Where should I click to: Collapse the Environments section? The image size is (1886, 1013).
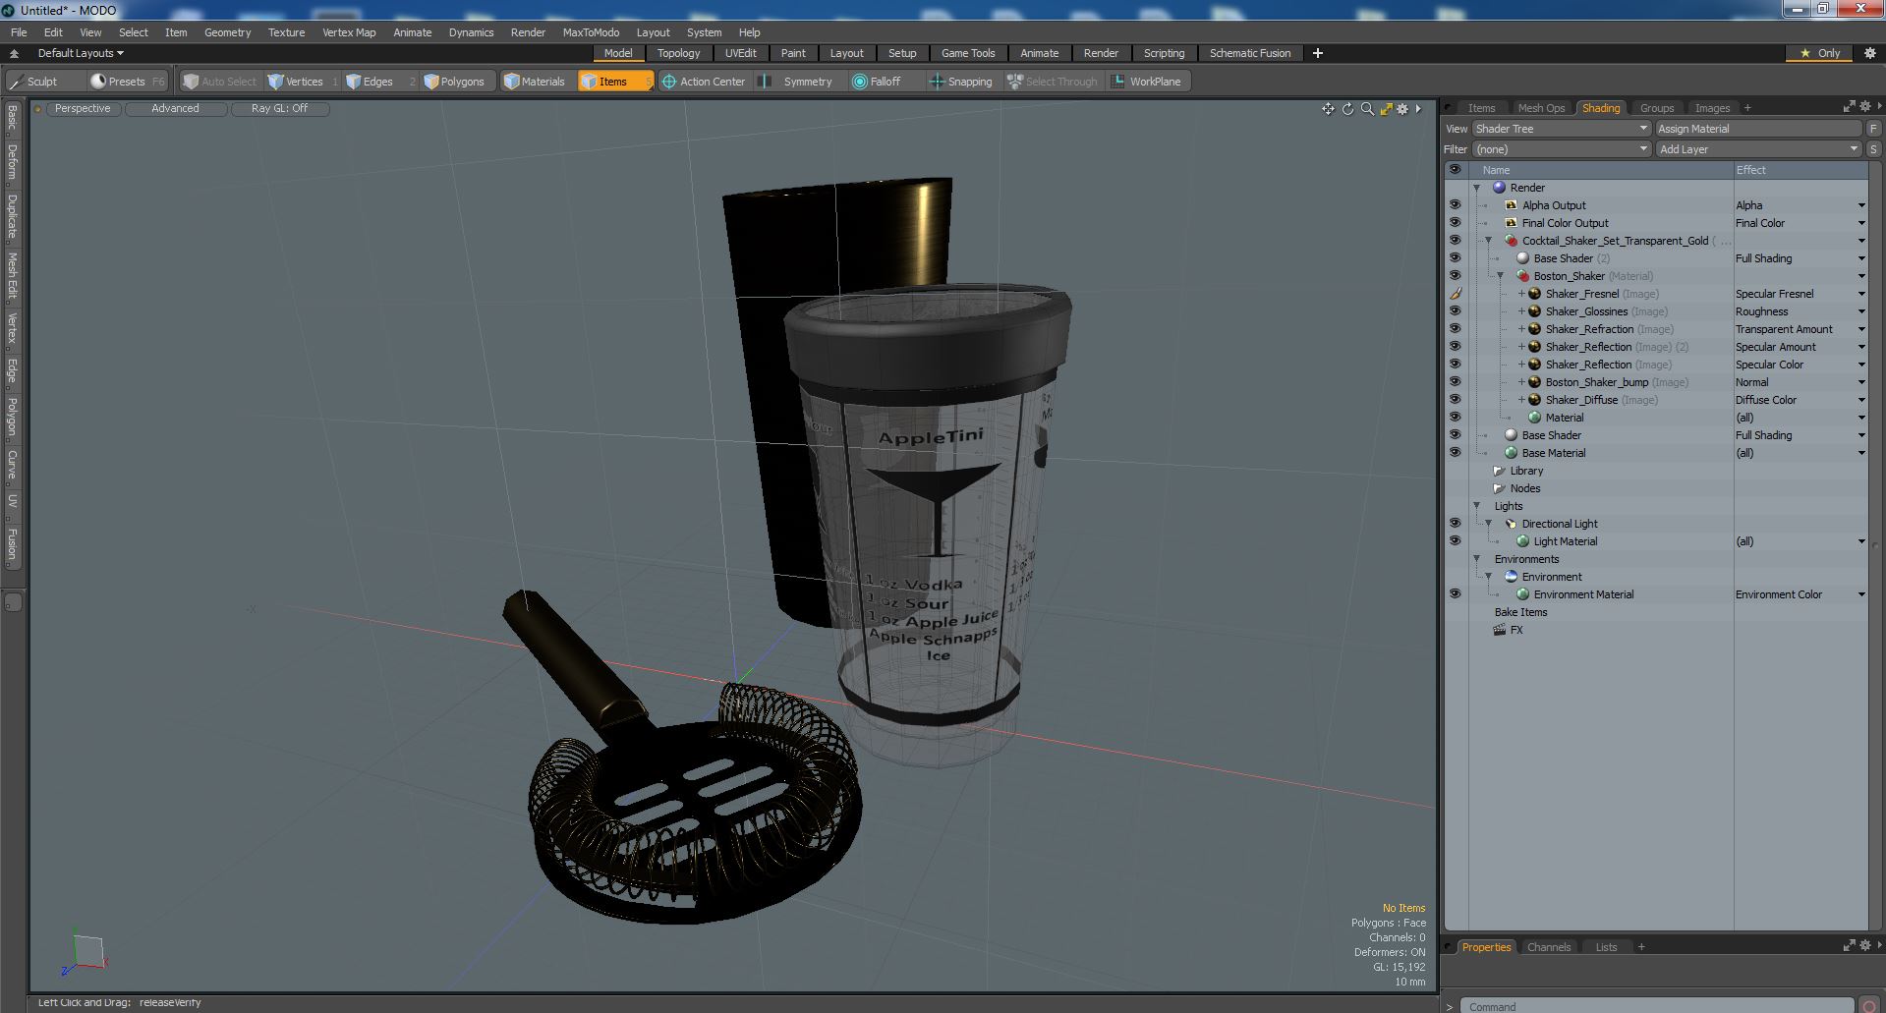pos(1476,559)
